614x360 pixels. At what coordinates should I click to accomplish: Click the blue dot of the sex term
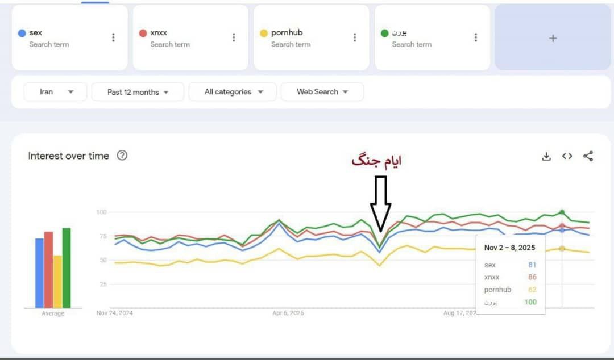pos(22,33)
